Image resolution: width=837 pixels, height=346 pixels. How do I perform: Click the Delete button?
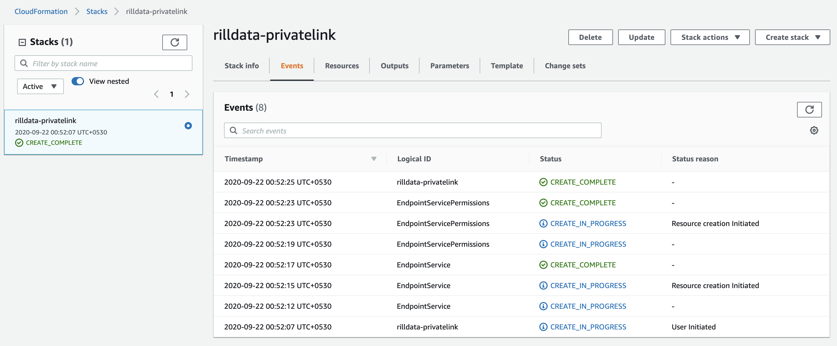click(590, 37)
